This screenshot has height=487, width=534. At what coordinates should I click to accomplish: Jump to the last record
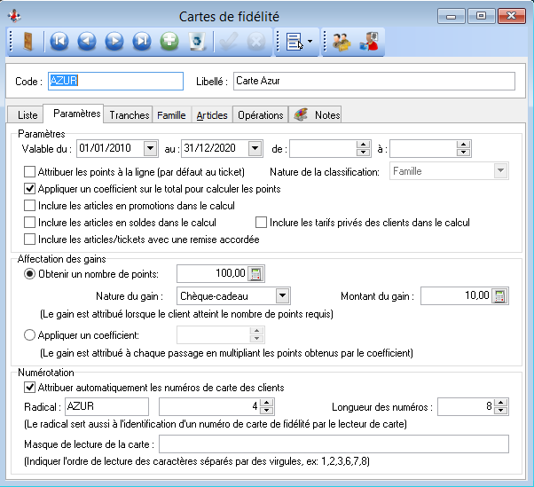[141, 42]
